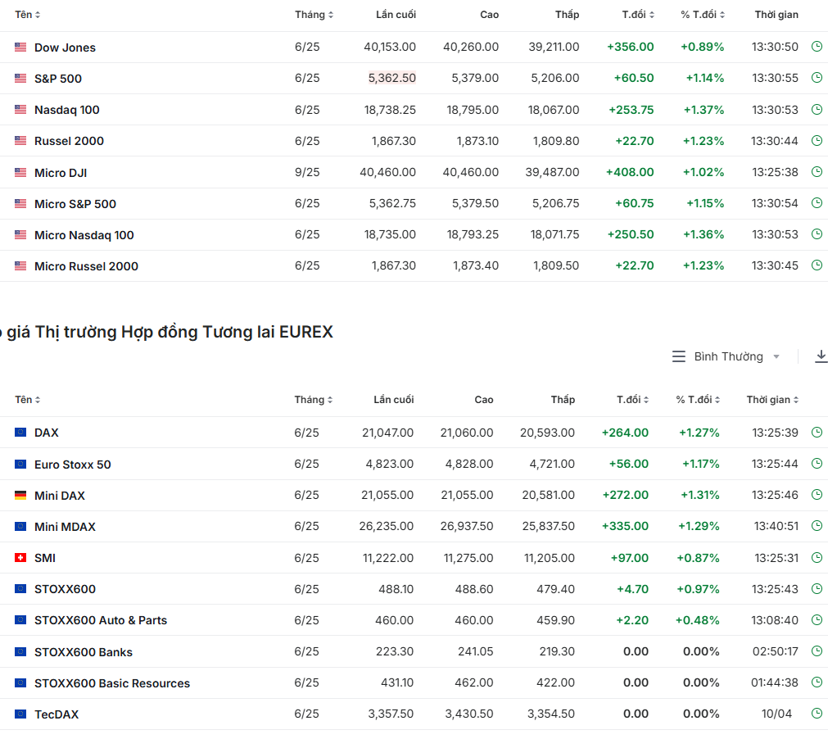This screenshot has height=739, width=837.
Task: Open the Bình Thường view dropdown
Action: click(726, 356)
